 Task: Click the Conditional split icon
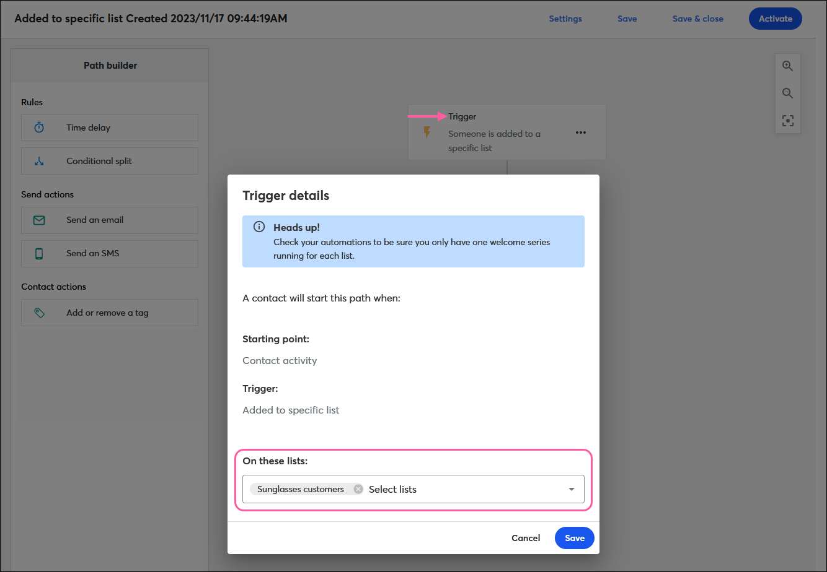pos(39,161)
